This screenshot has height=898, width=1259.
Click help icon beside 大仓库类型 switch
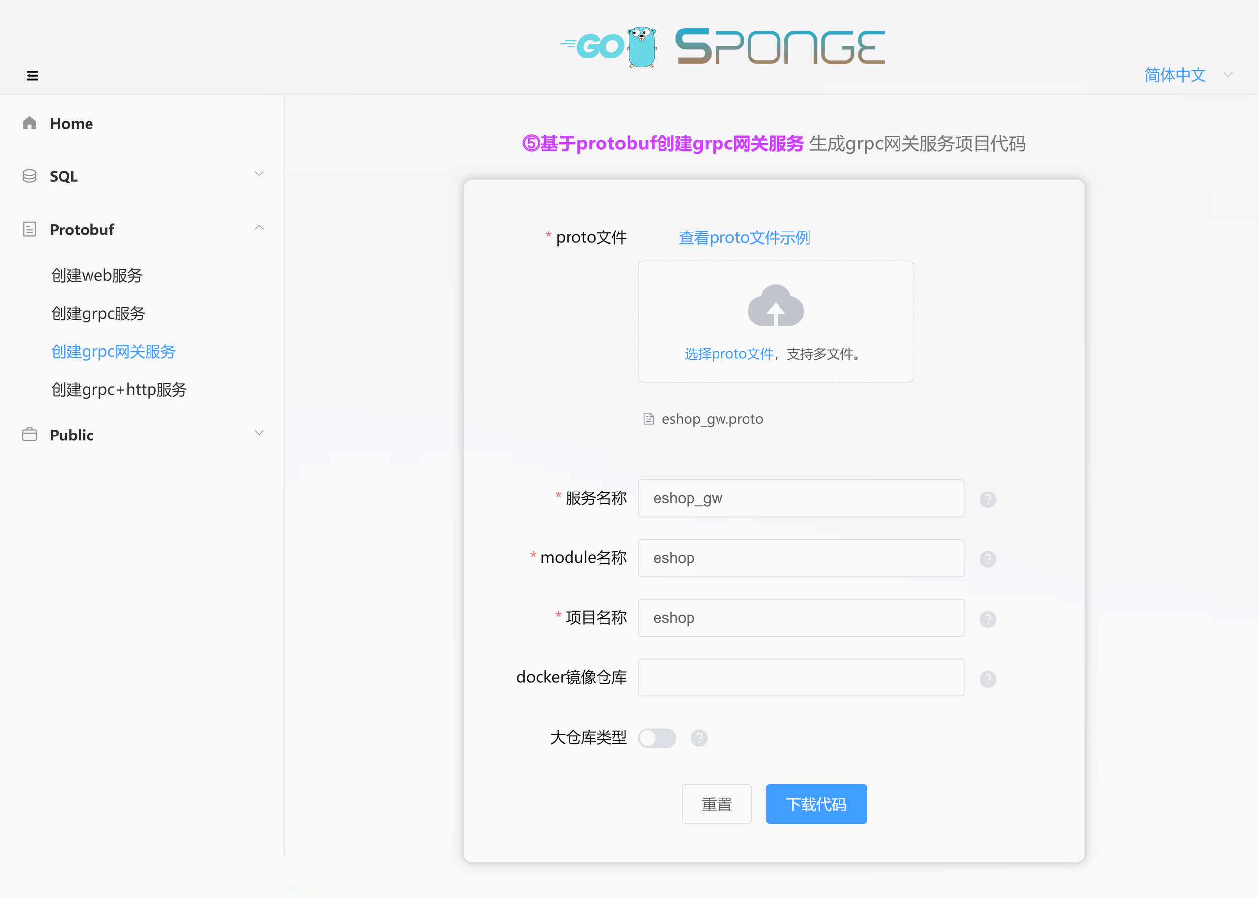tap(699, 738)
